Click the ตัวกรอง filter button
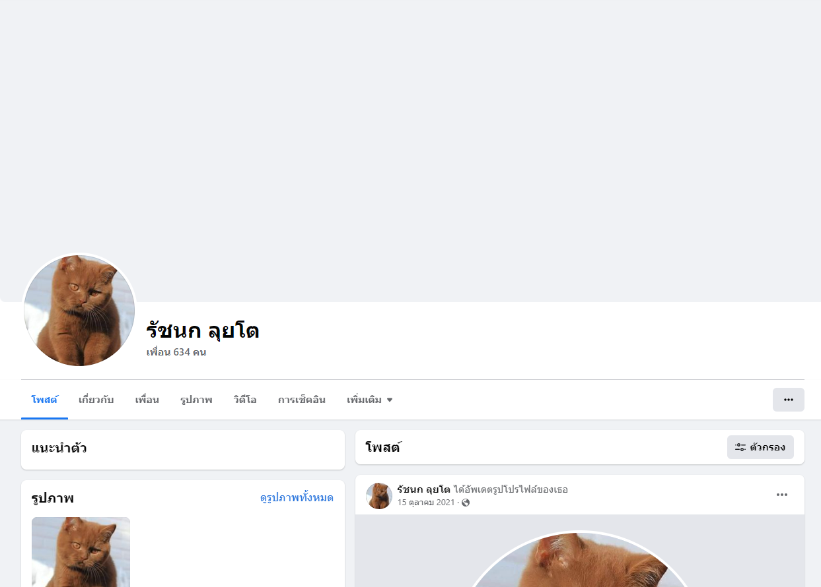This screenshot has width=821, height=587. coord(760,447)
